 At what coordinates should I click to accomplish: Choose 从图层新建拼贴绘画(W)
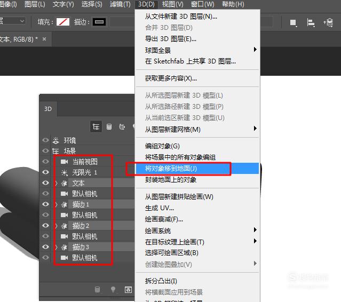pyautogui.click(x=197, y=197)
